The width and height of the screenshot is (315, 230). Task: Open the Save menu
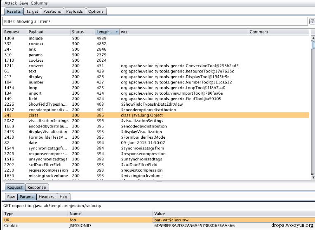[x=24, y=3]
